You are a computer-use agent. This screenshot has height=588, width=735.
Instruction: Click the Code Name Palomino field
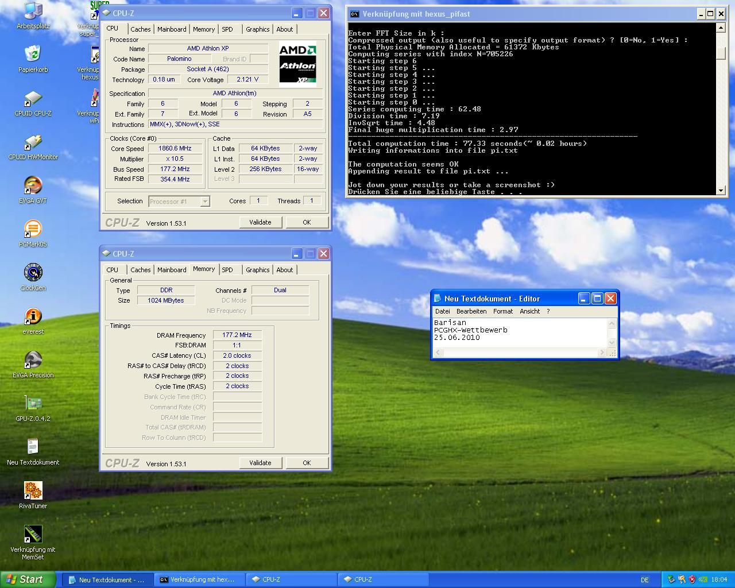[x=179, y=59]
